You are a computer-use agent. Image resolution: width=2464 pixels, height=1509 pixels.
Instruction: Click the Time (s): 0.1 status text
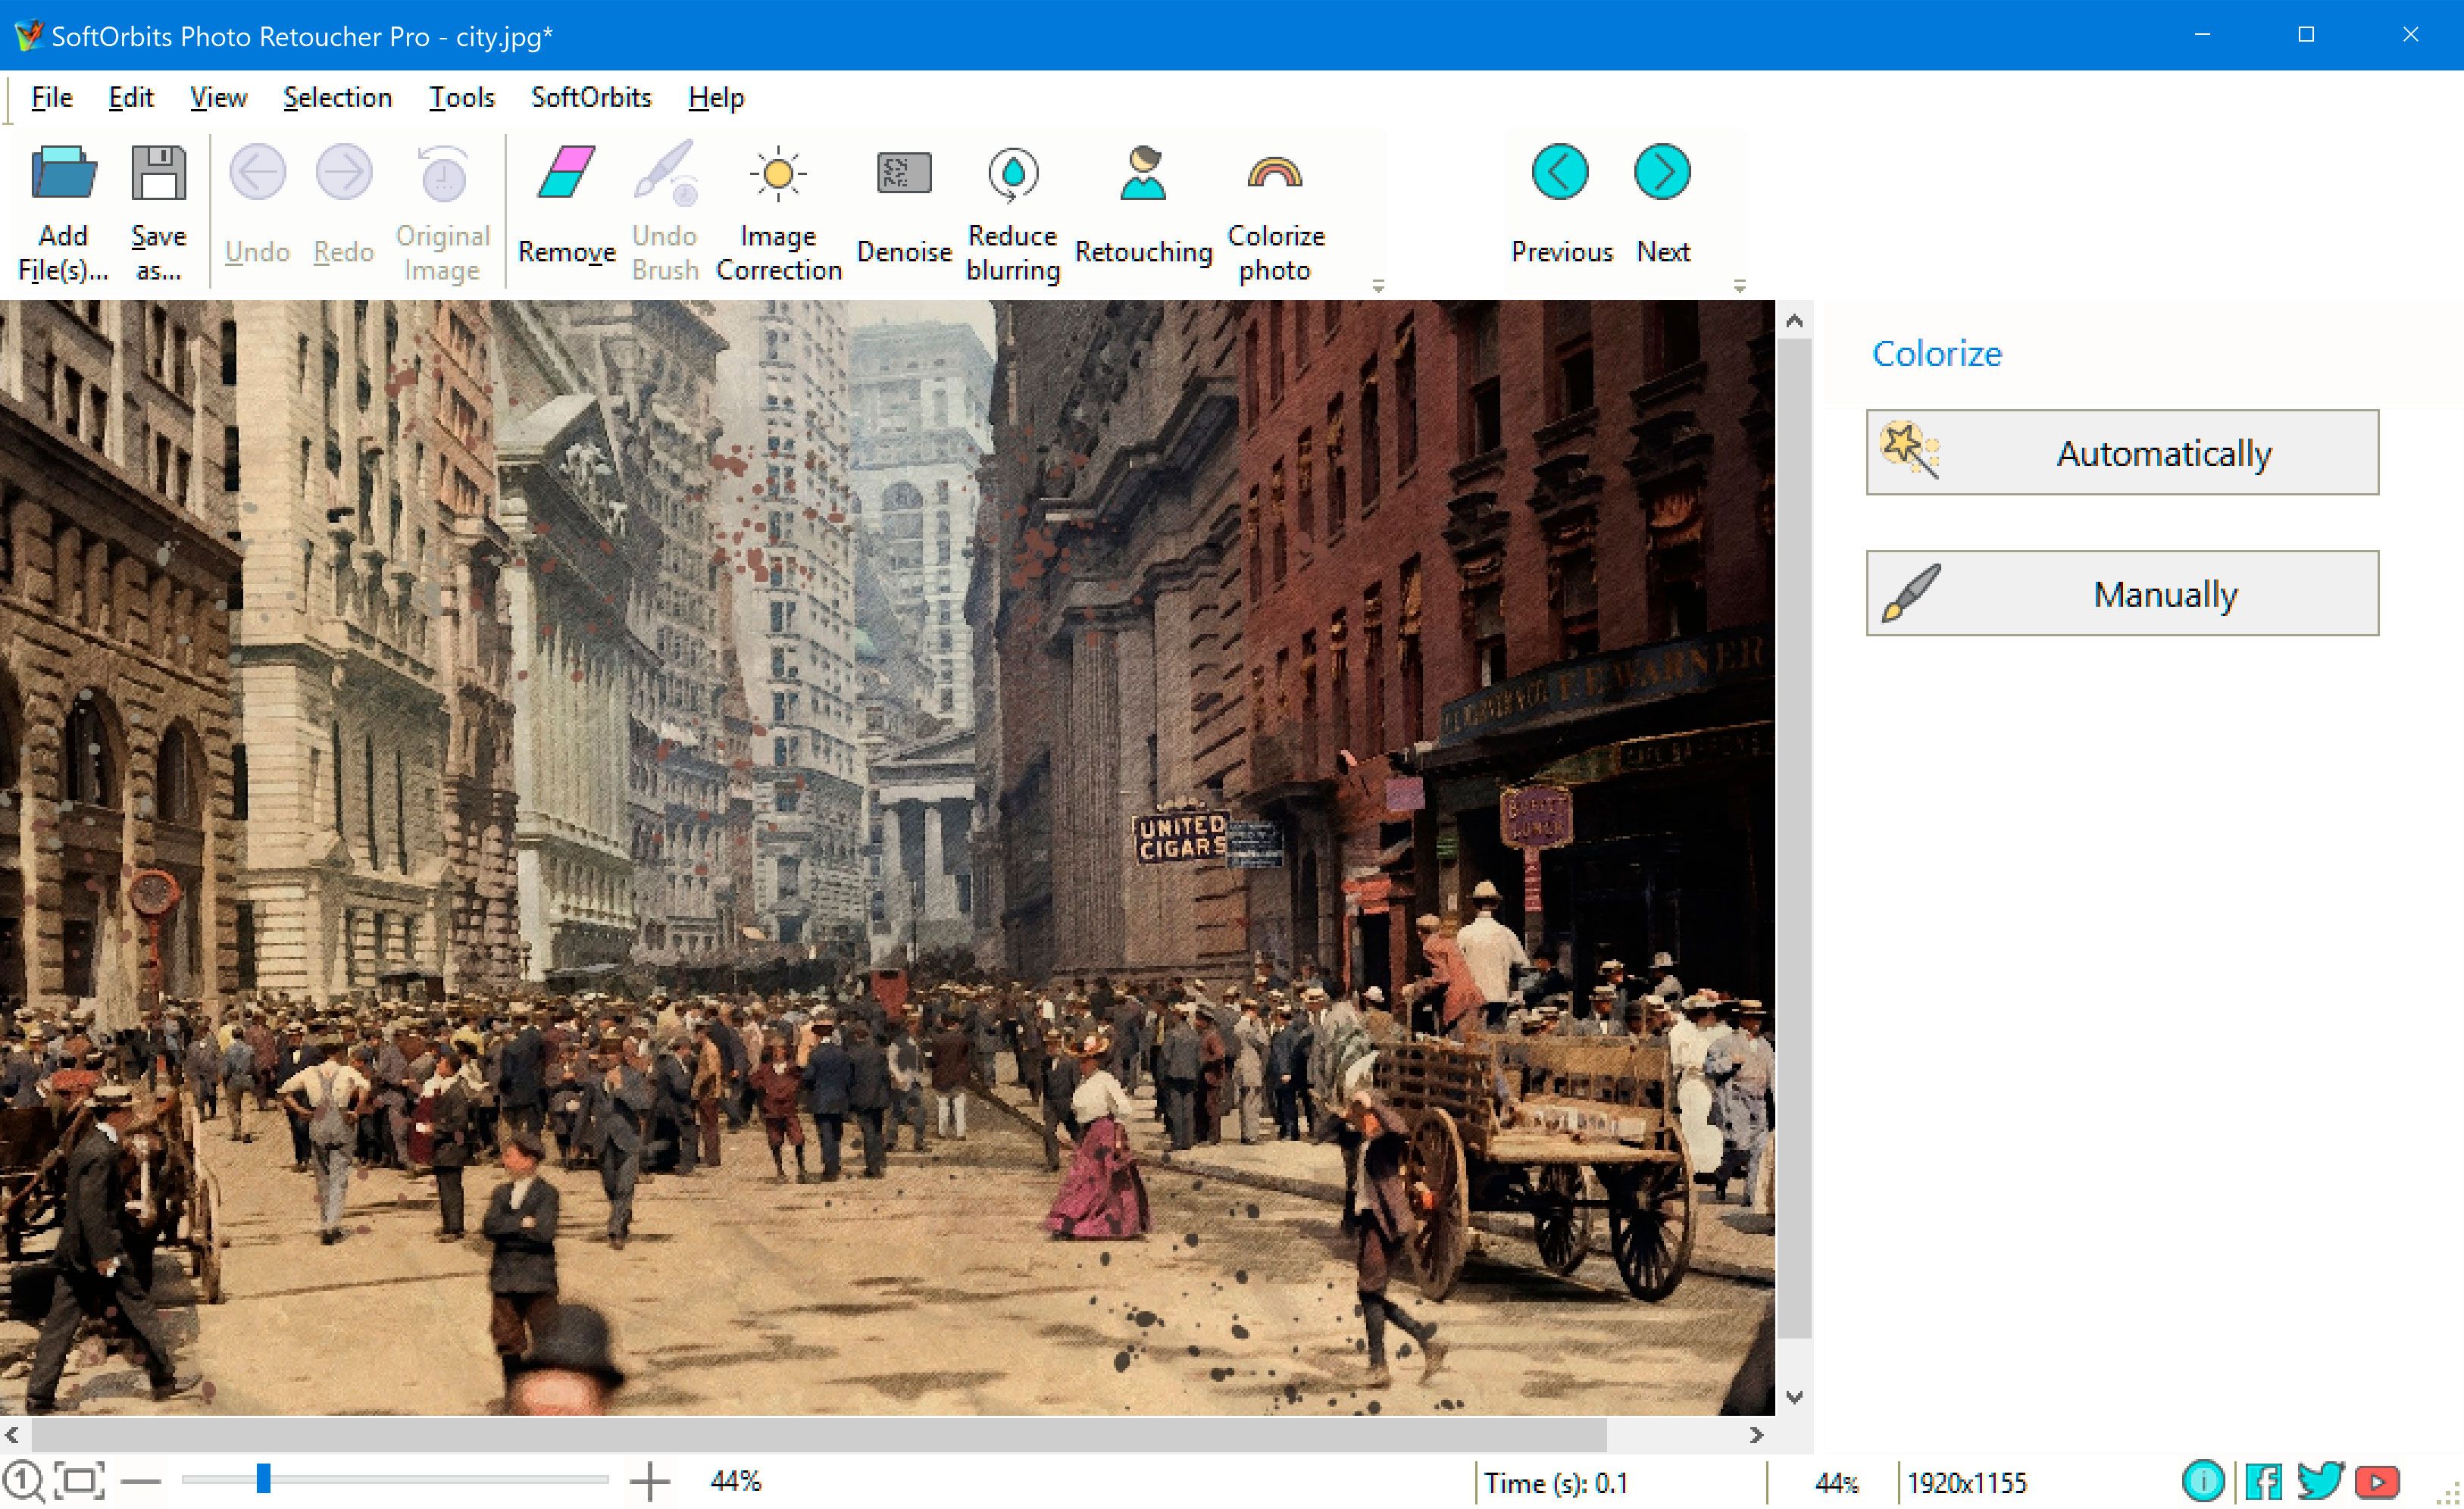tap(1556, 1483)
